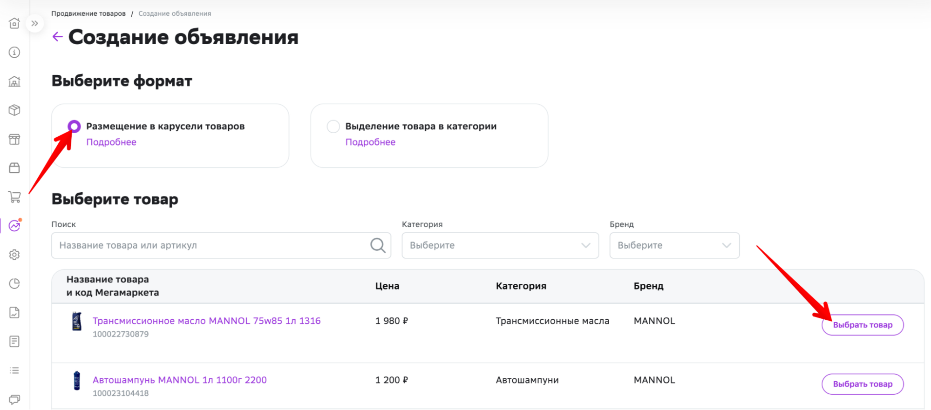Expand the sidebar with double-chevron button
This screenshot has height=410, width=931.
[x=34, y=23]
